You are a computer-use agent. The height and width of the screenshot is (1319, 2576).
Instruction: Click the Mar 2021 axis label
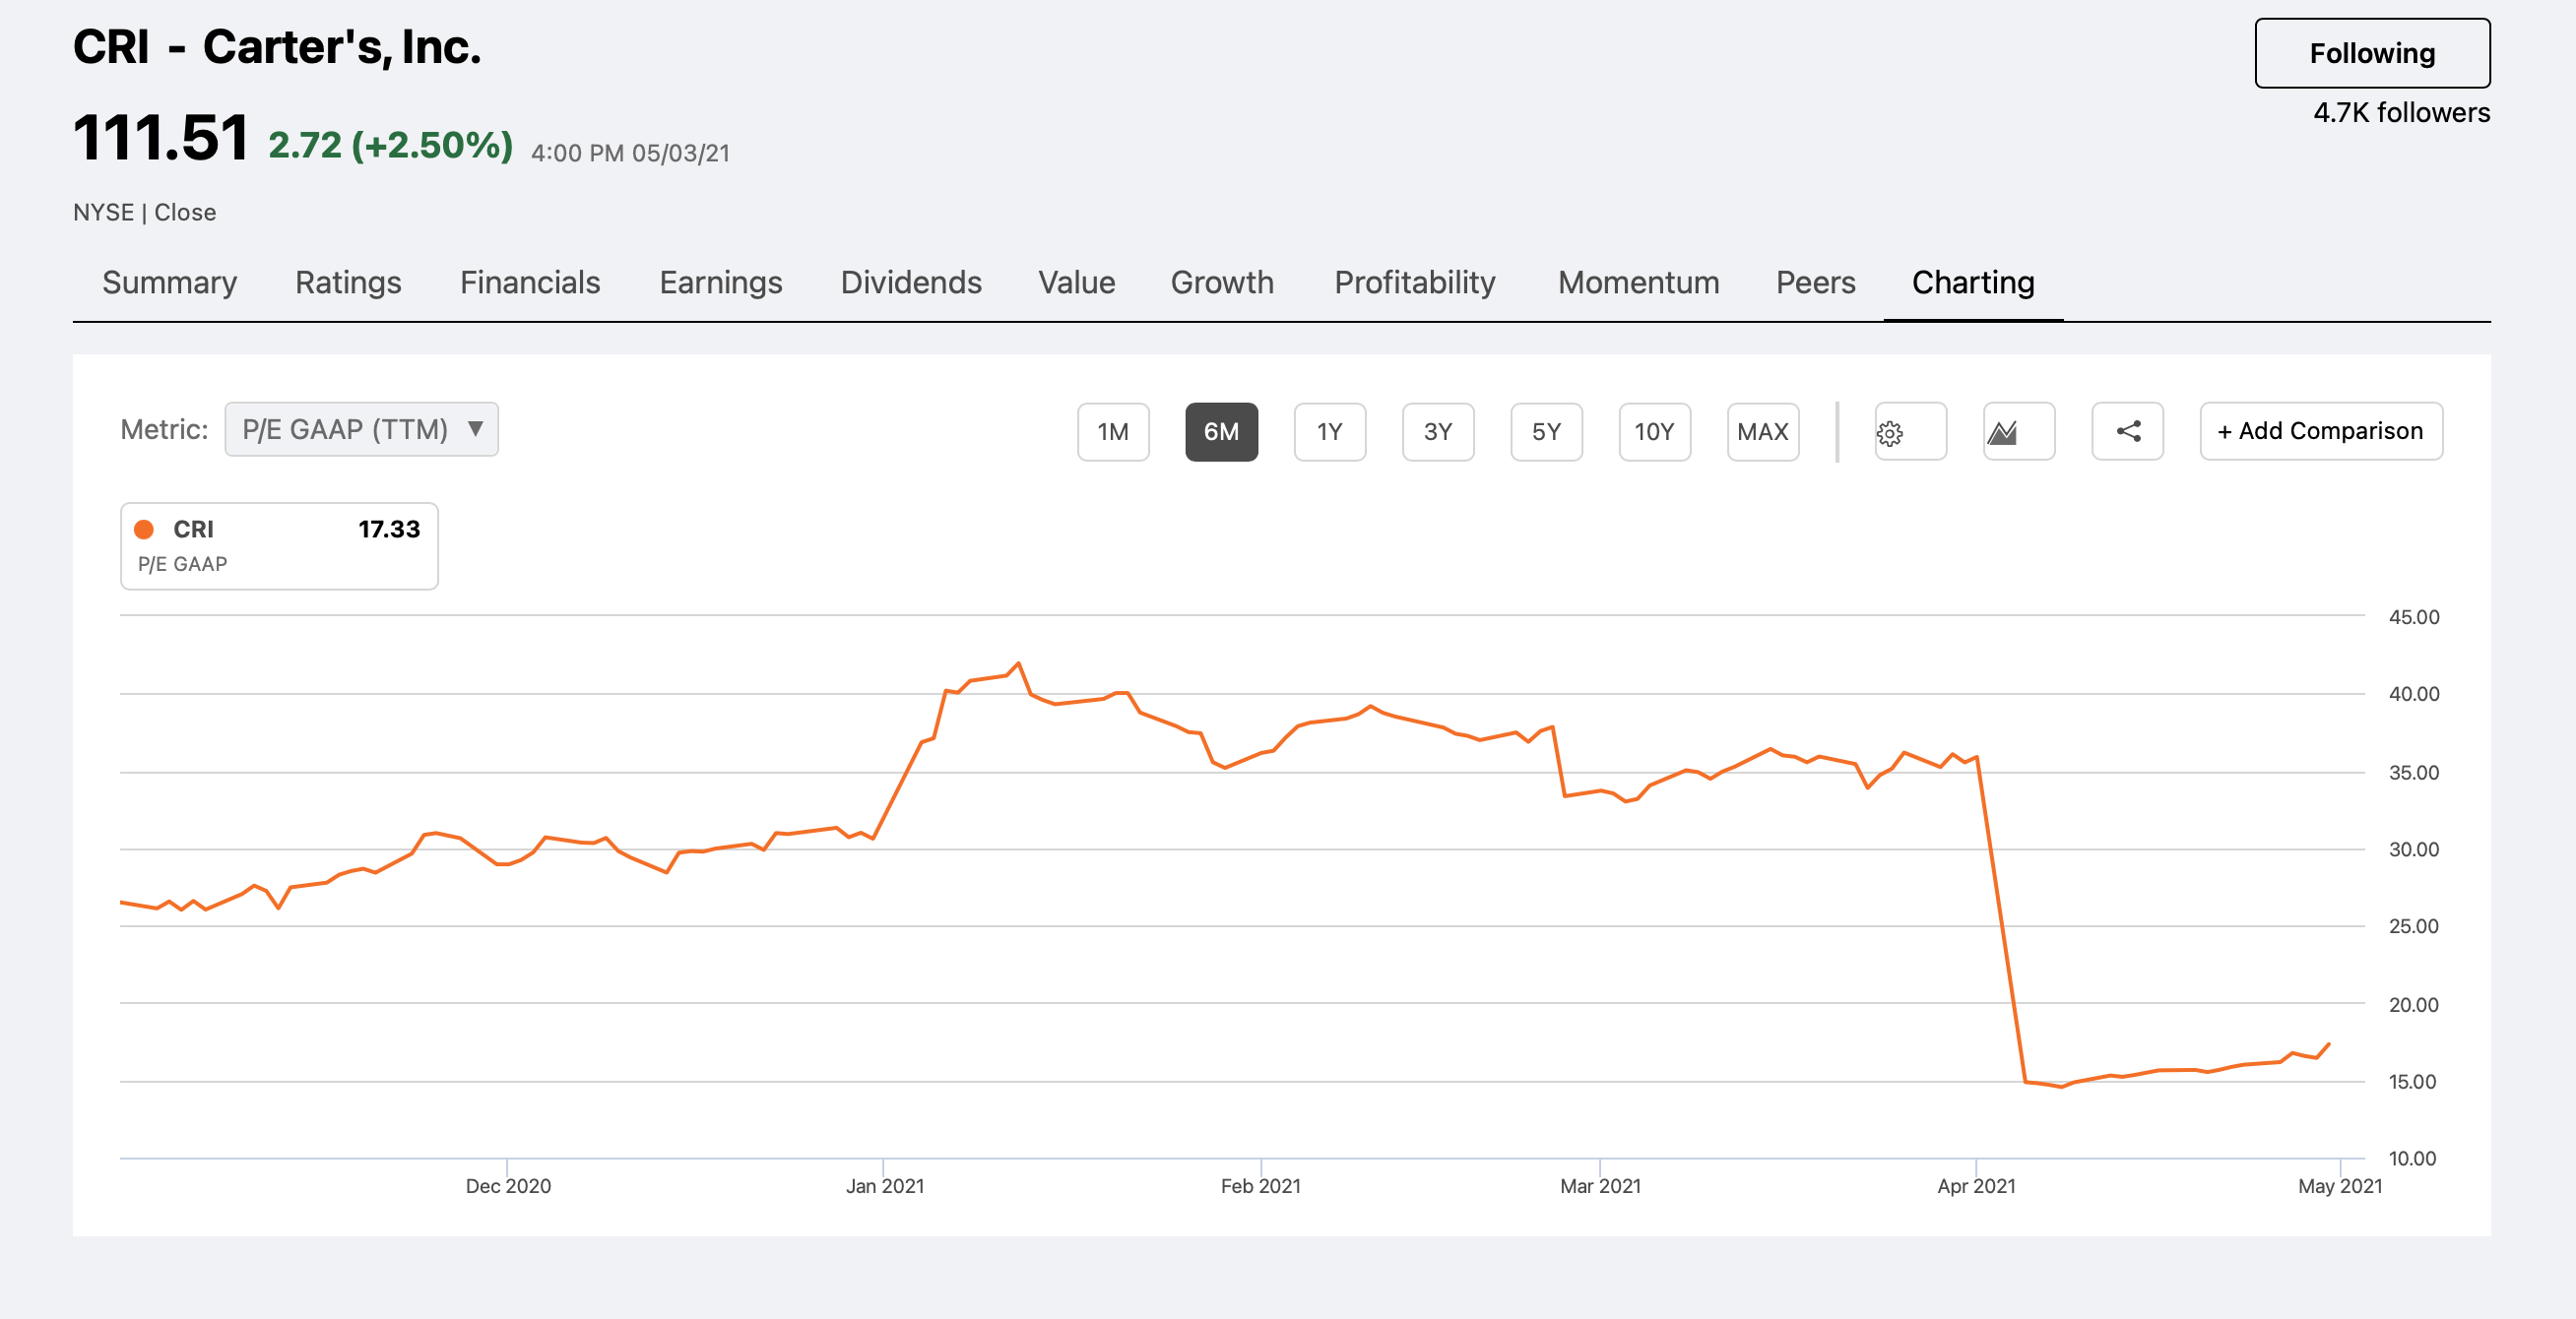(x=1600, y=1186)
